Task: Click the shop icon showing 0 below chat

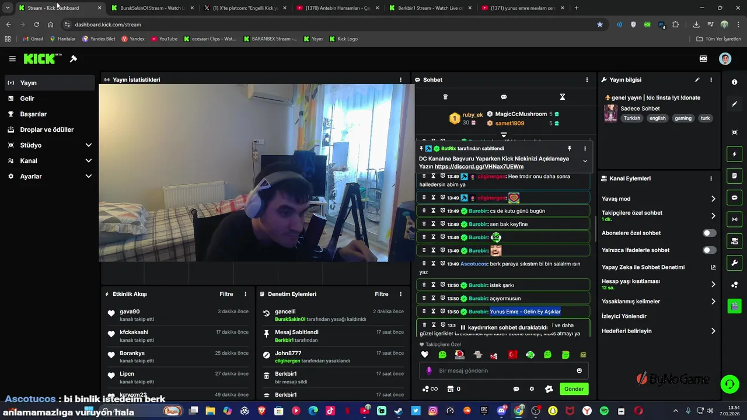Action: tap(453, 389)
